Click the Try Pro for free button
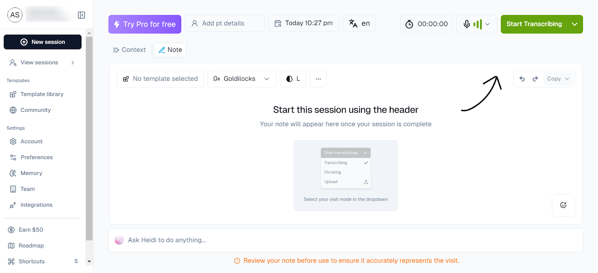Viewport: 598px width, 273px height. coord(145,24)
